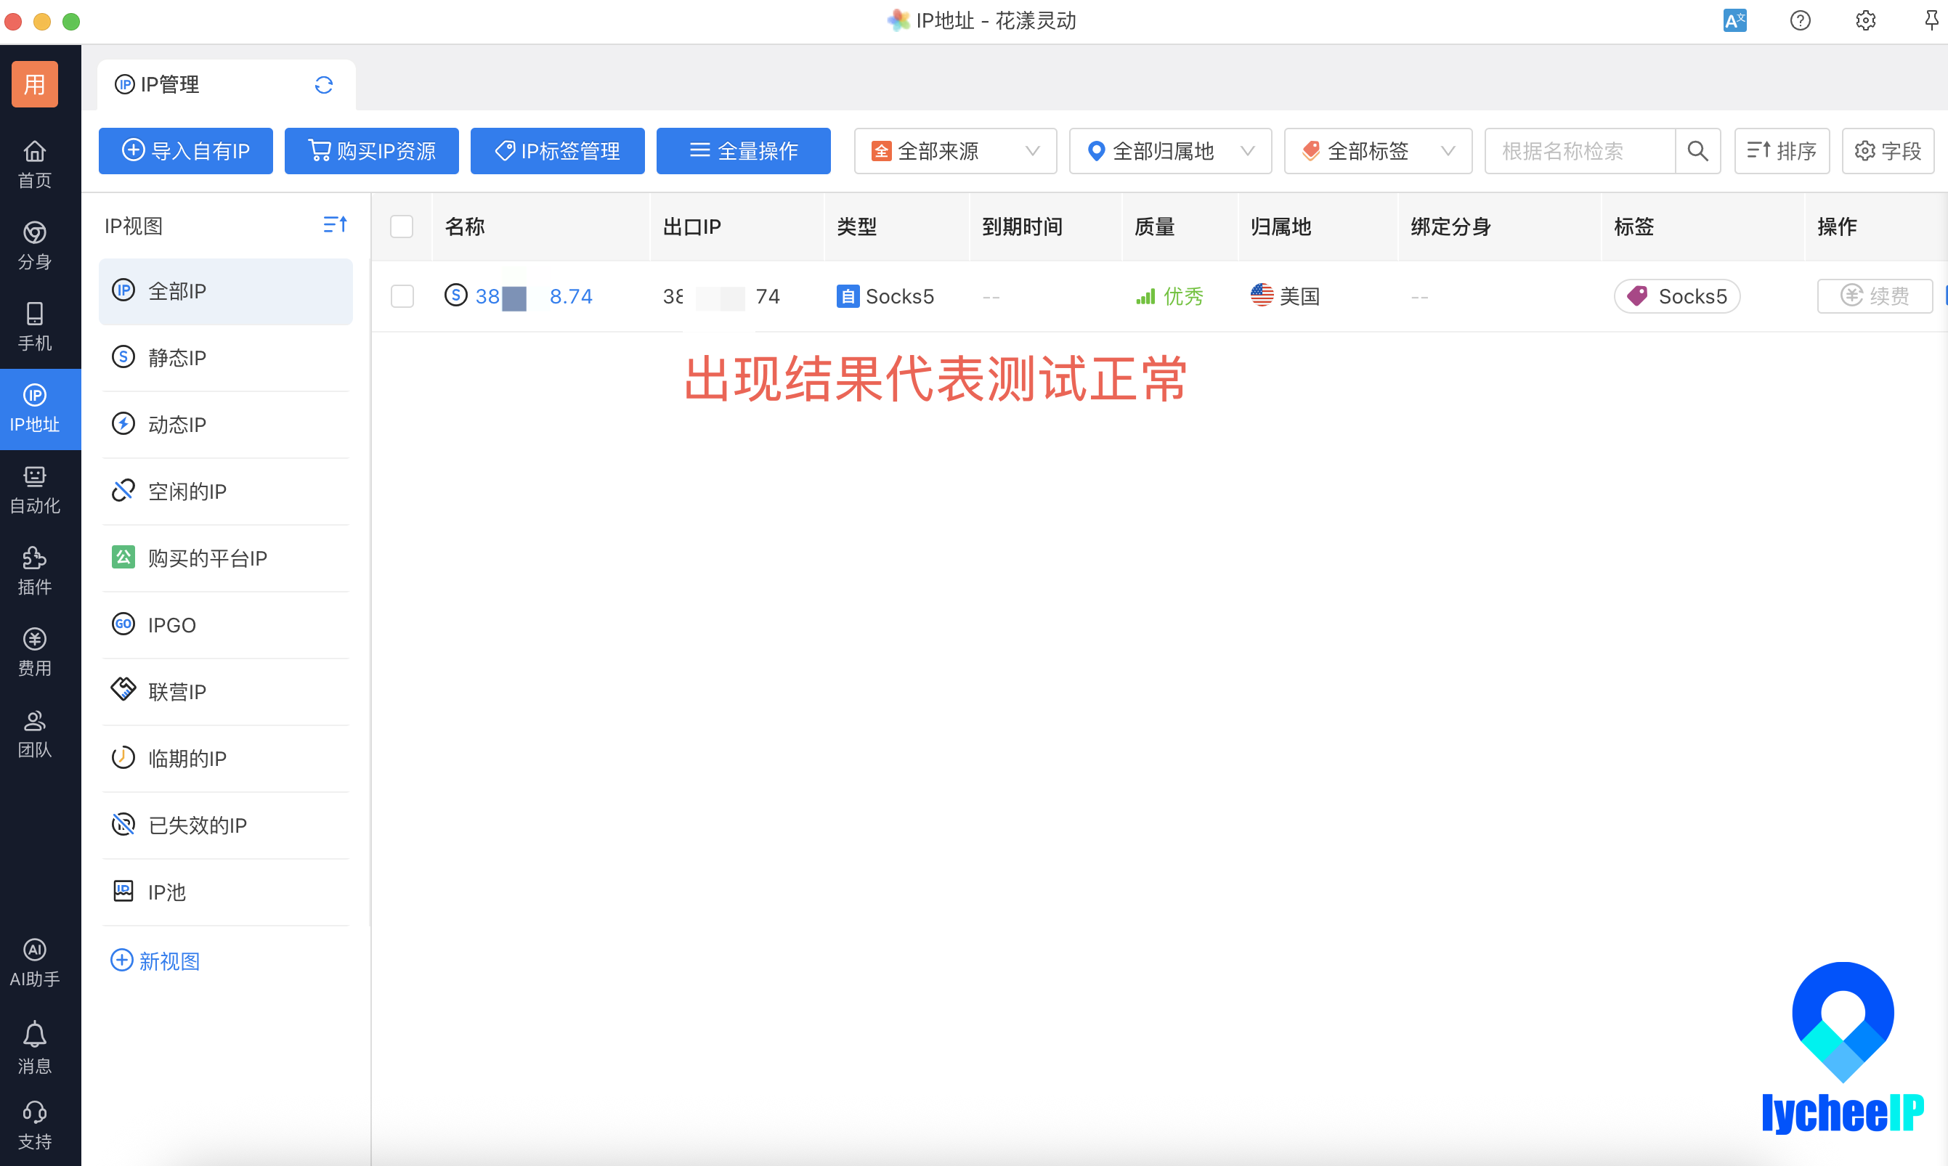Image resolution: width=1948 pixels, height=1166 pixels.
Task: Open the 支持 support headset icon
Action: coord(35,1125)
